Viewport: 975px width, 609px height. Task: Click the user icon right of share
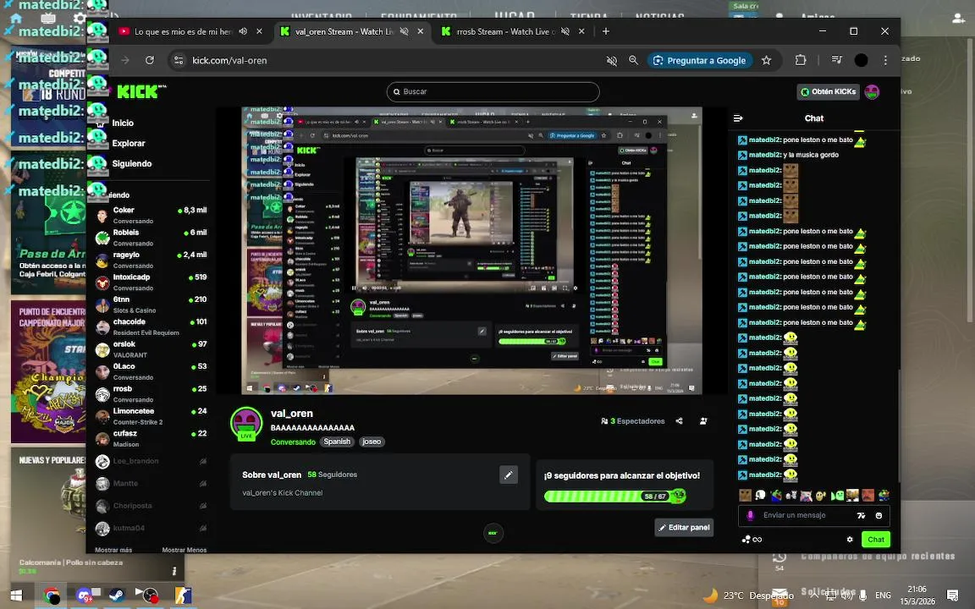point(703,420)
